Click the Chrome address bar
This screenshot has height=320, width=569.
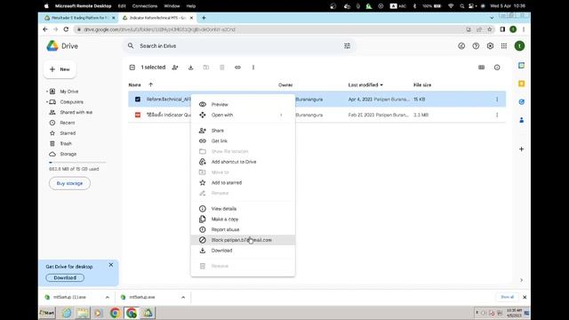pos(268,29)
